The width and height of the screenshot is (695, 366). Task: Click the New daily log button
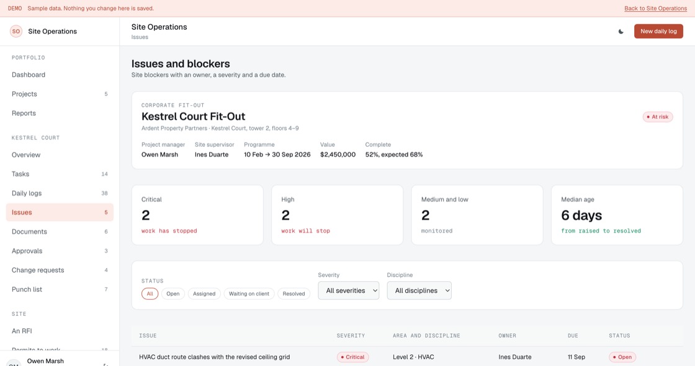point(658,32)
